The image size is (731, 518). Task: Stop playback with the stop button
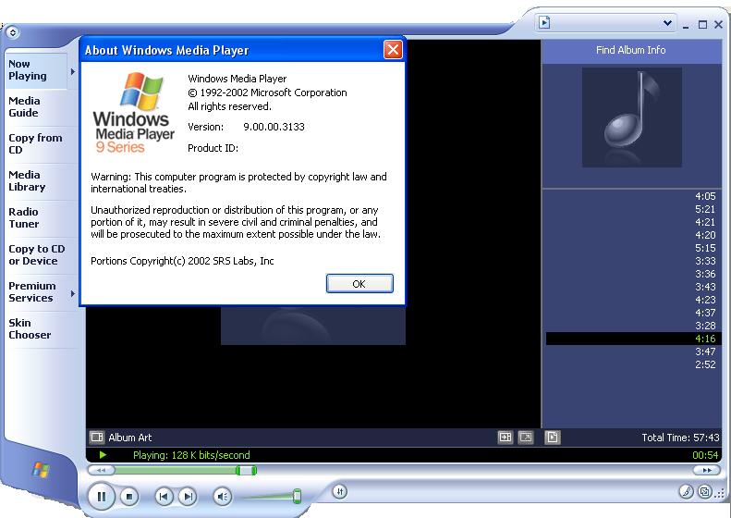[x=129, y=497]
